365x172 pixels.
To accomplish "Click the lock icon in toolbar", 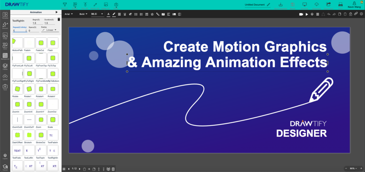I will (x=350, y=14).
